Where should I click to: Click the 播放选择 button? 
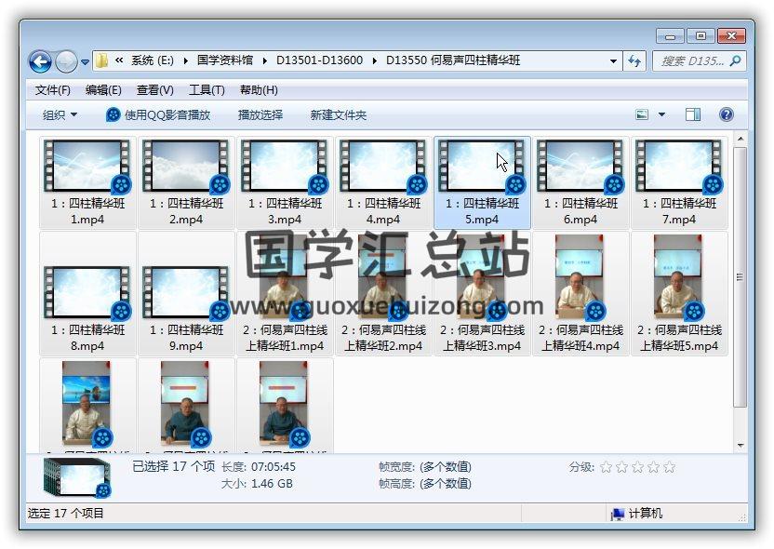(x=260, y=114)
